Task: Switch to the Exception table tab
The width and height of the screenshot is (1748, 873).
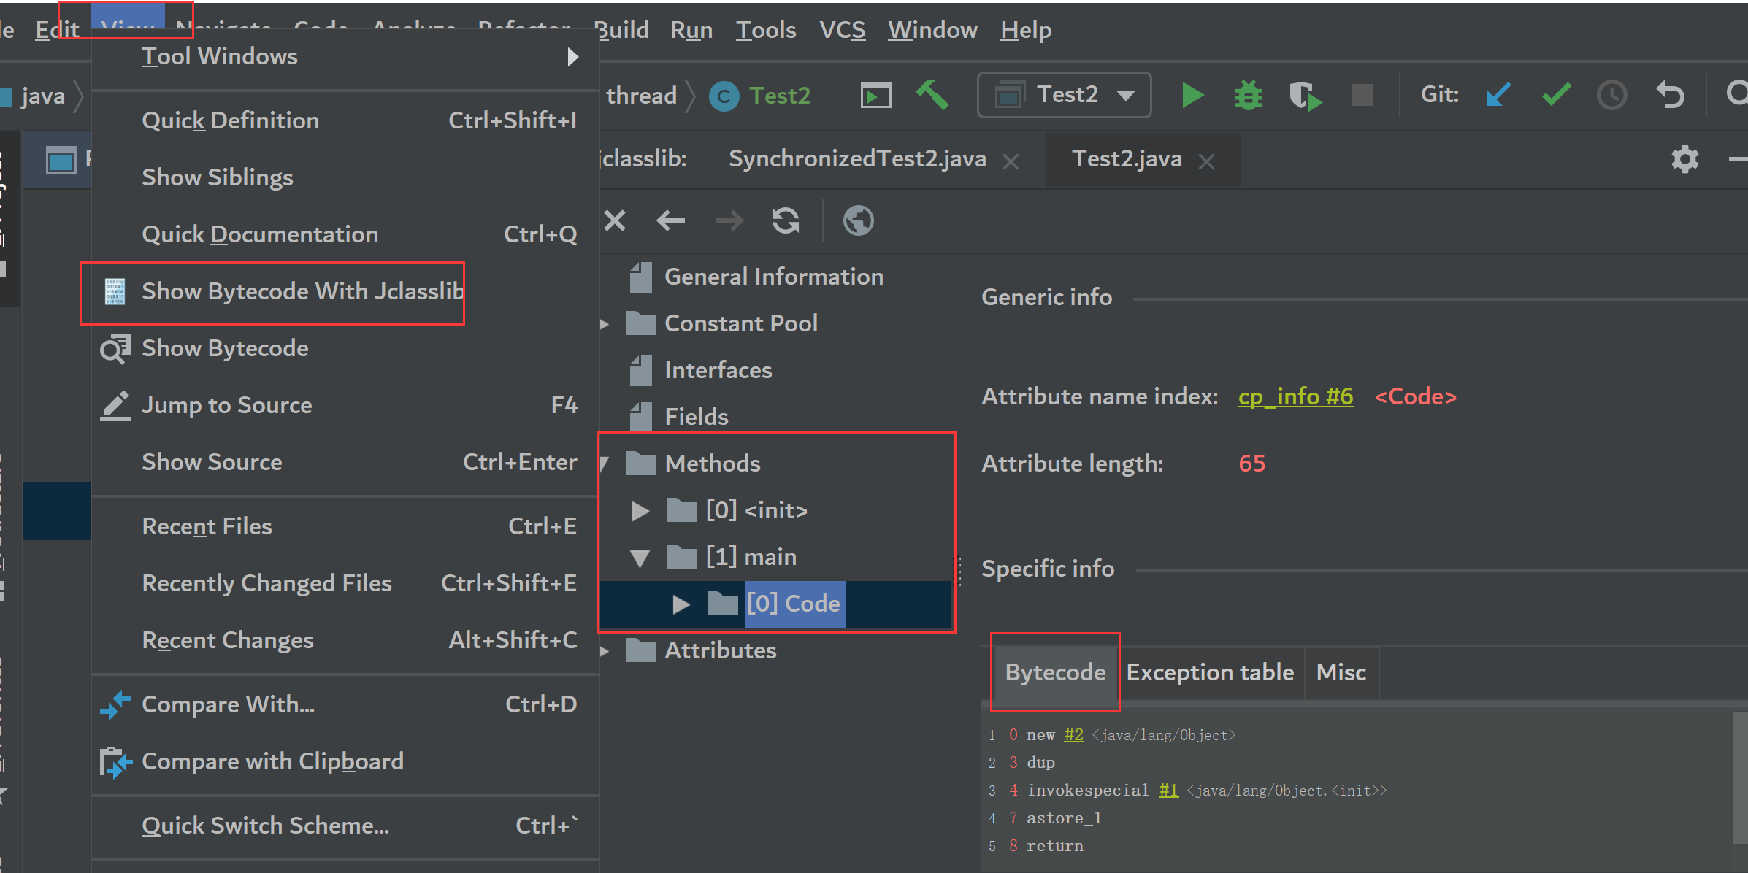Action: tap(1210, 672)
